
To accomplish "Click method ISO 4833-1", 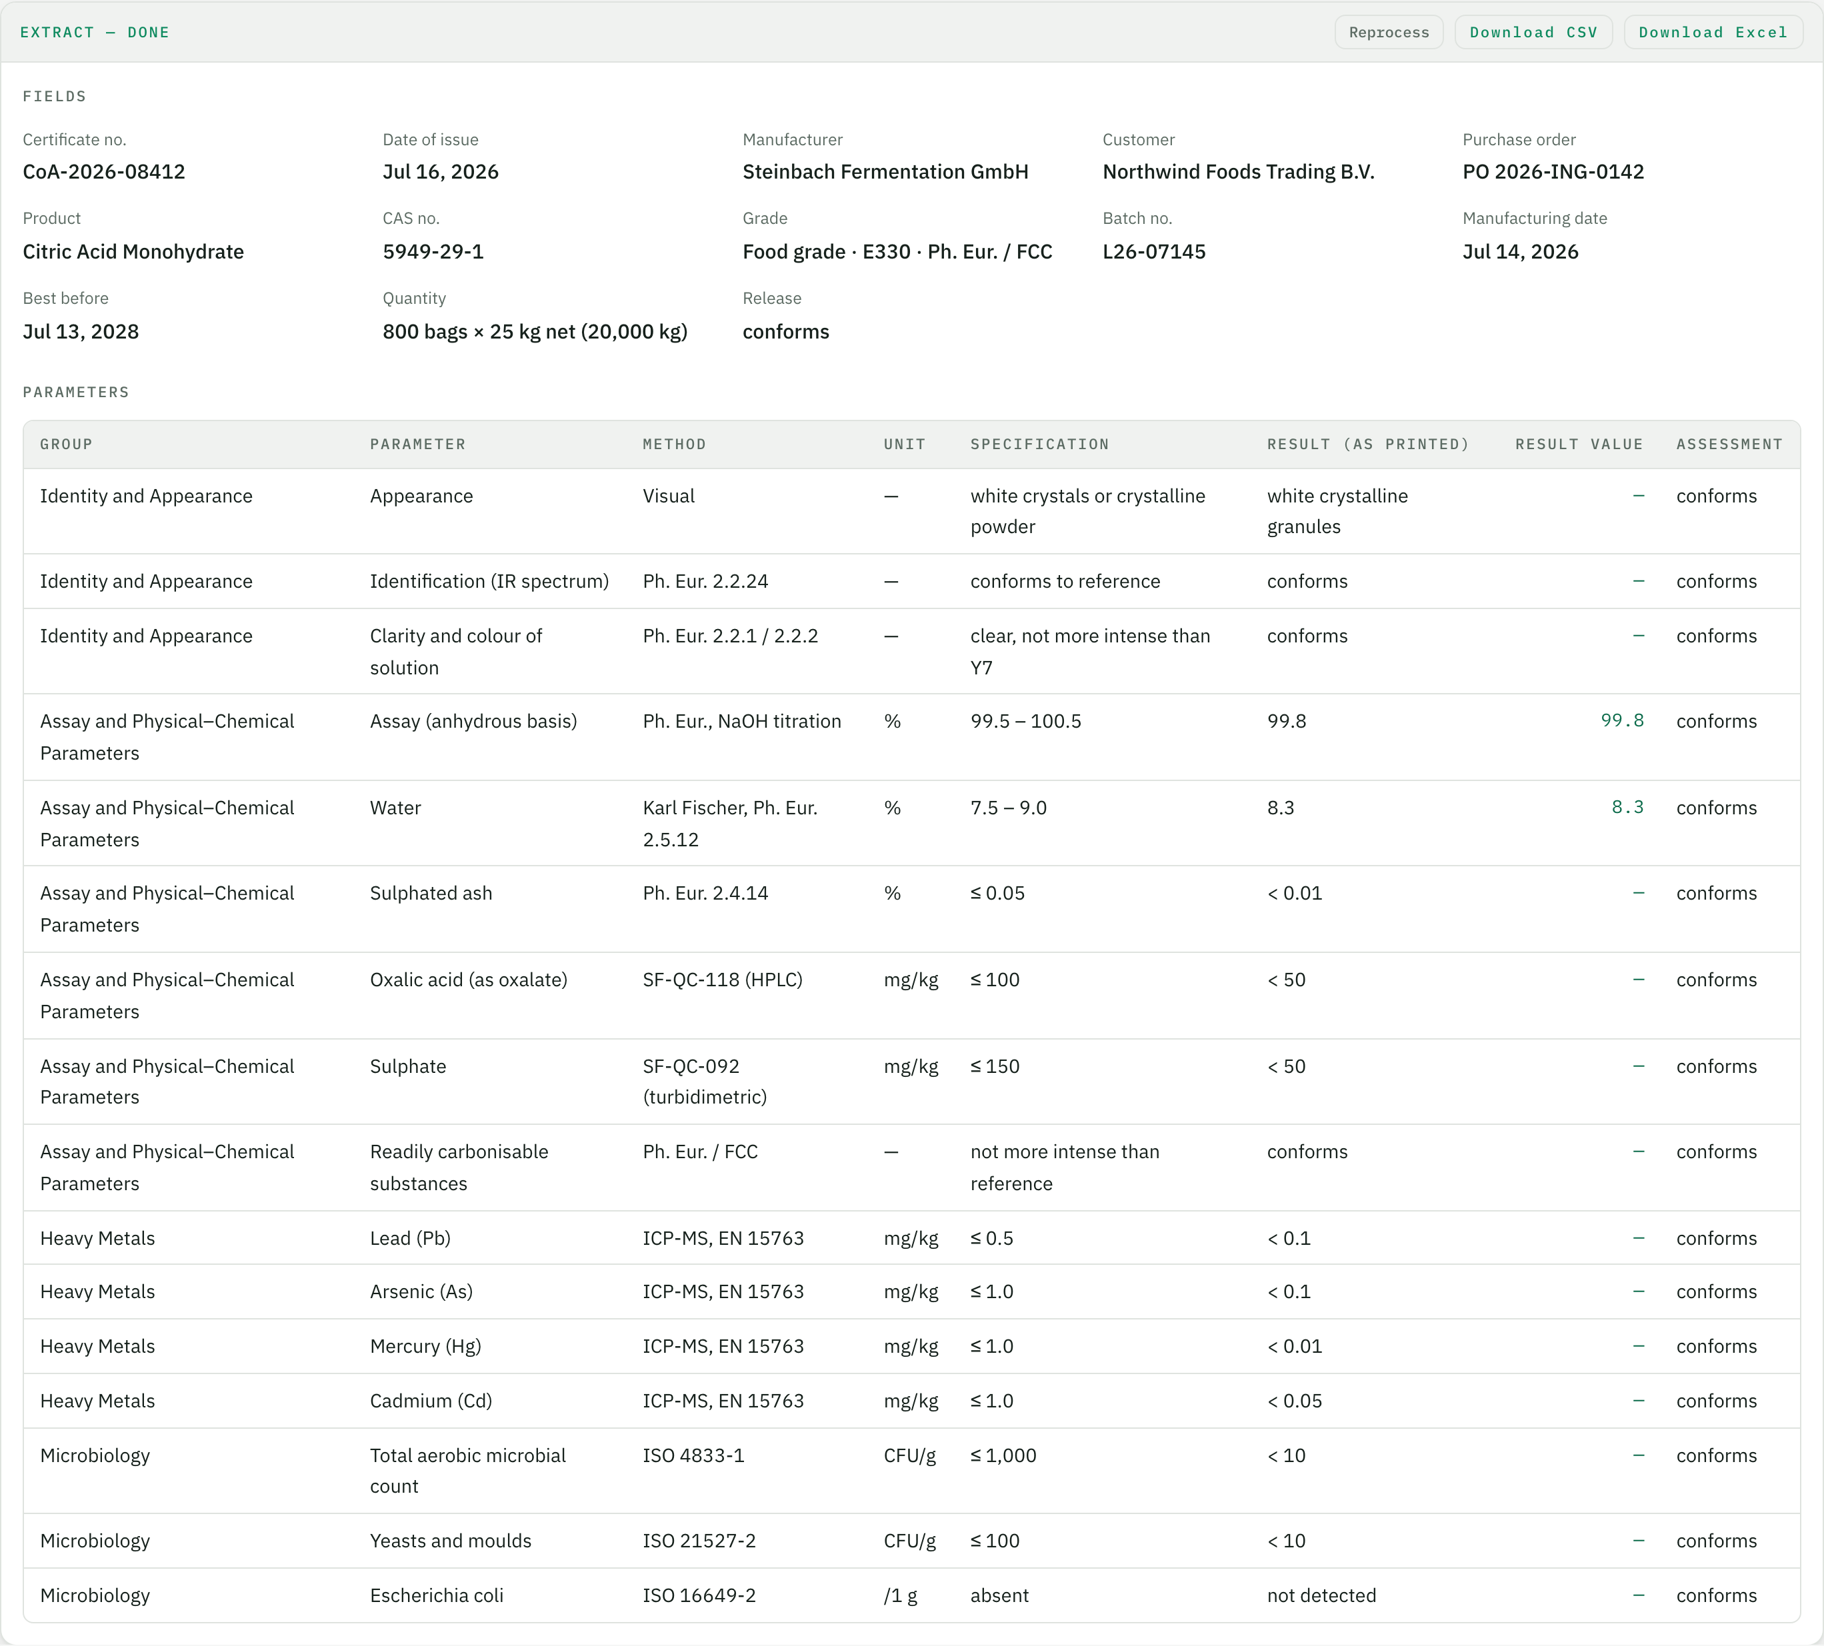I will click(x=694, y=1456).
